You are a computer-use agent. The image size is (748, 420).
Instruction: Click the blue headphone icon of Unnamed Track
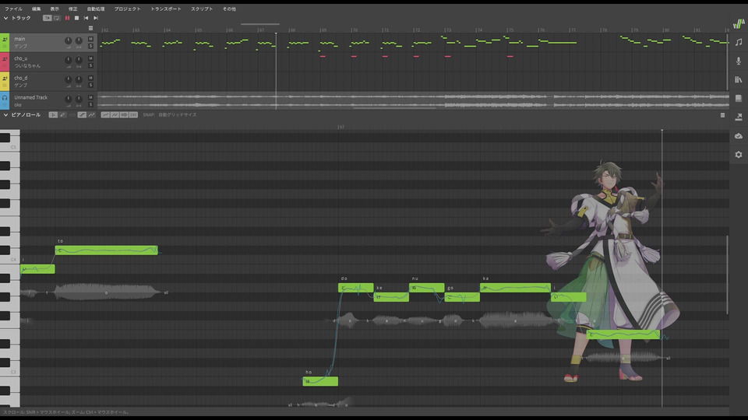(x=5, y=98)
